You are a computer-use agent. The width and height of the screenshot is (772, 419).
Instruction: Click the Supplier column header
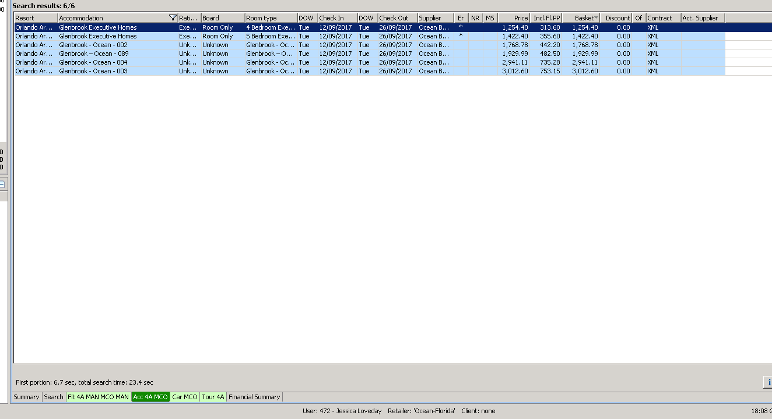[x=435, y=18]
